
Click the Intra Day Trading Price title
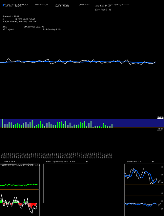pyautogui.click(x=67, y=162)
